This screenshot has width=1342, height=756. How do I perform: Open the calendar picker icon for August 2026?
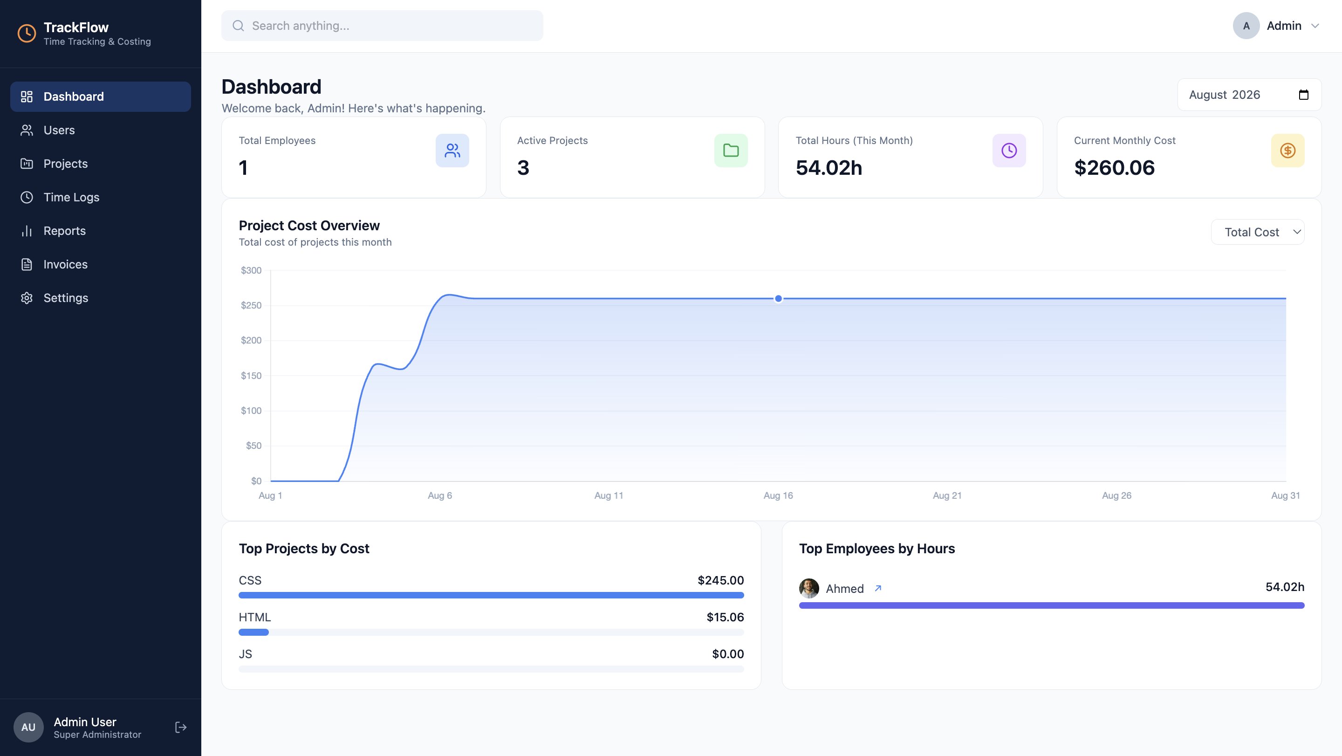click(1303, 95)
